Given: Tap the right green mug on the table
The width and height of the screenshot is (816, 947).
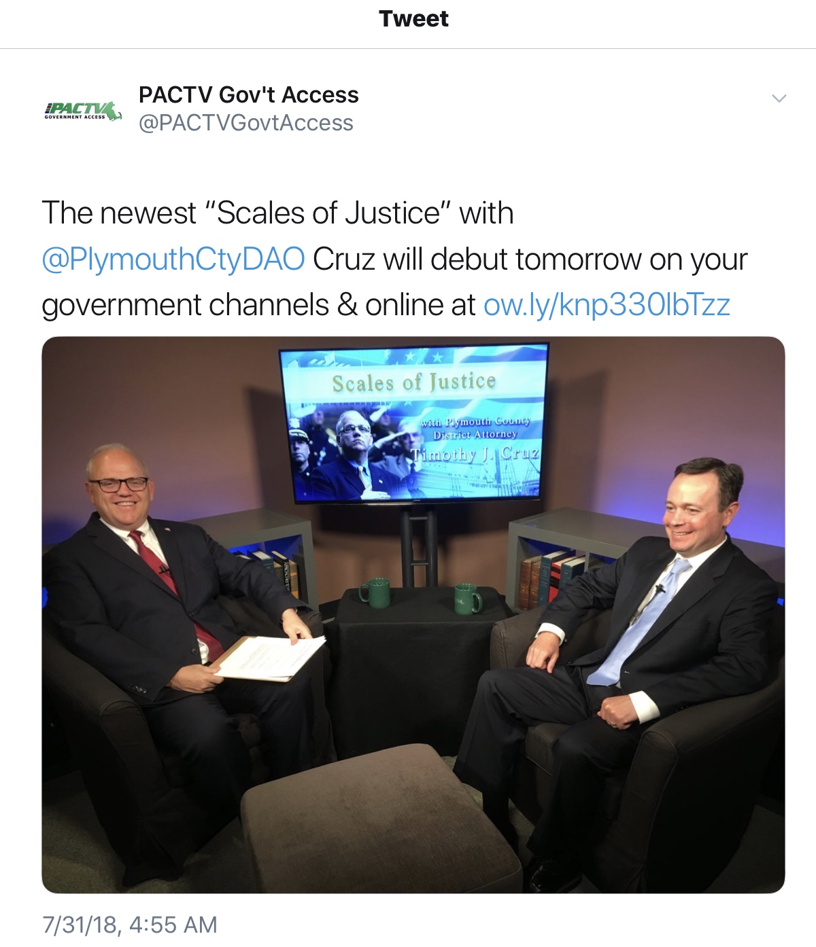Looking at the screenshot, I should [468, 598].
